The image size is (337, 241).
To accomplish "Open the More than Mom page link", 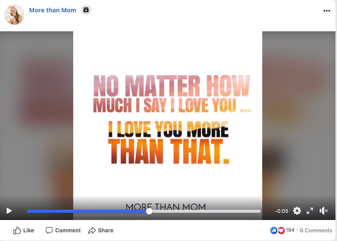I will pos(53,10).
